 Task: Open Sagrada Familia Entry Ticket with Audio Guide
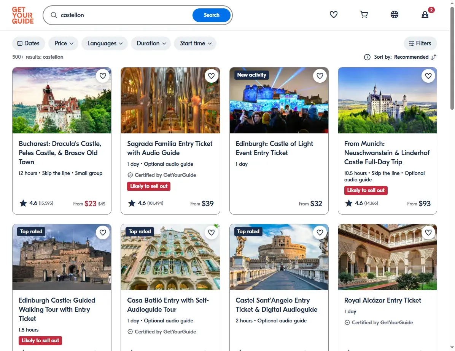coord(170,148)
